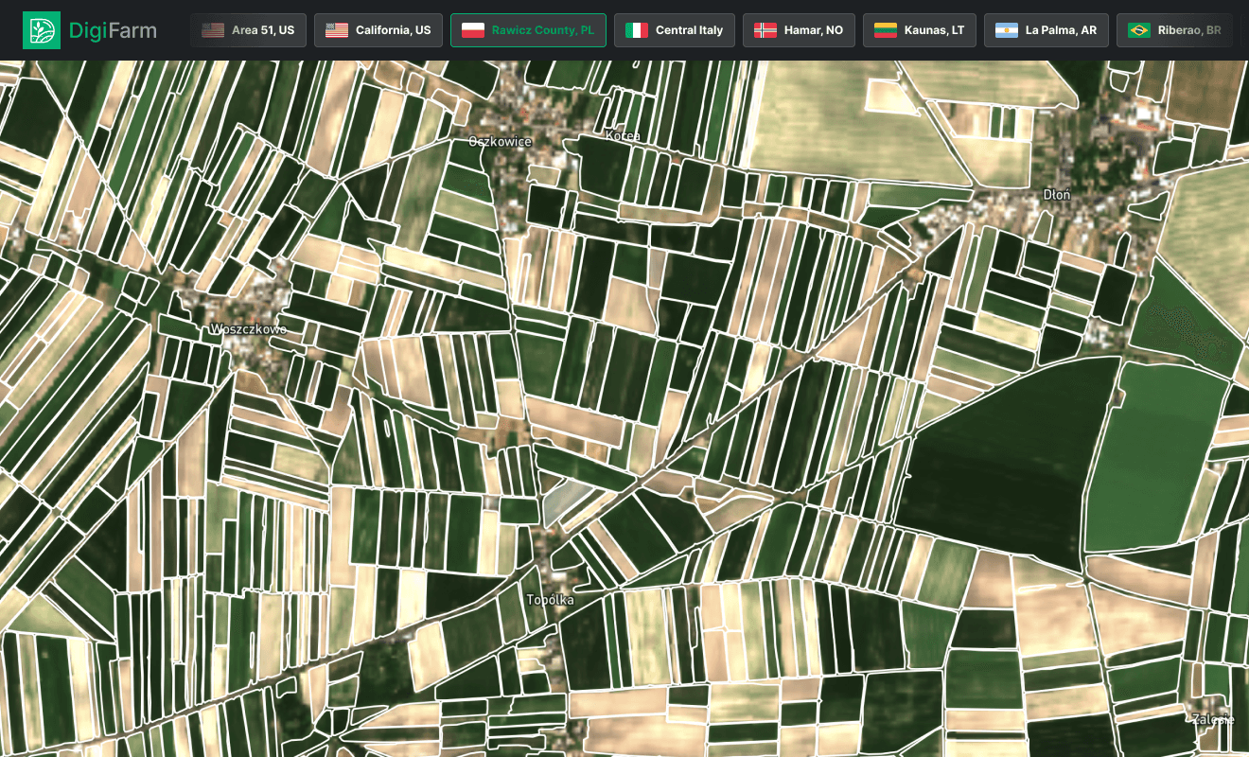This screenshot has width=1249, height=757.
Task: Select the La Palma, AR region
Action: click(1047, 29)
